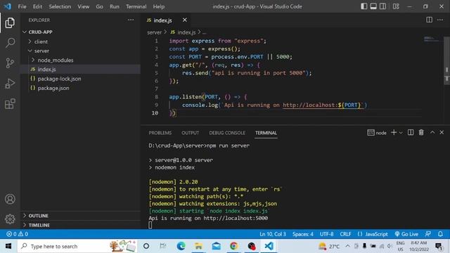Open the Selection menu
The image size is (450, 253).
tap(60, 6)
